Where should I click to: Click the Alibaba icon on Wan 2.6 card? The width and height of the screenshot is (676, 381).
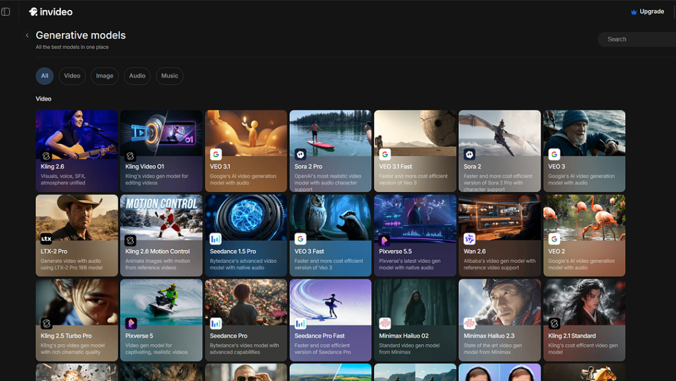[x=469, y=238]
